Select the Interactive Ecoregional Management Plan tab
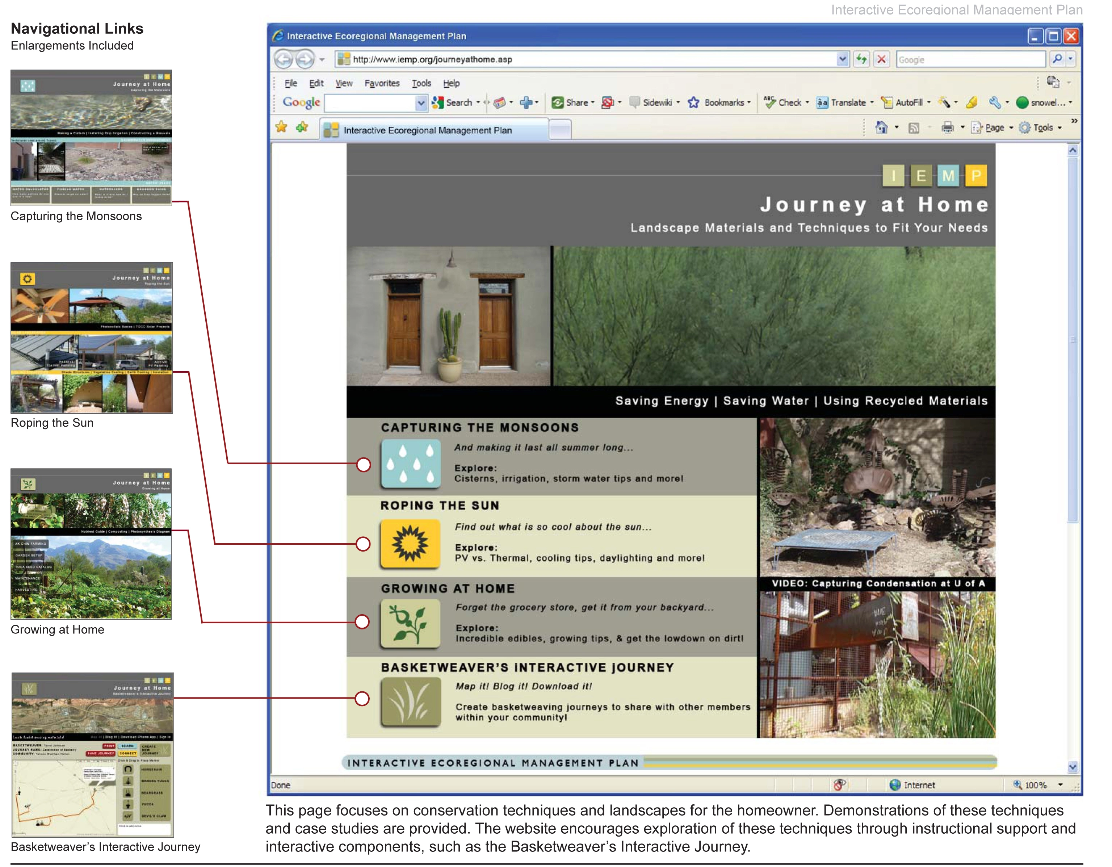The width and height of the screenshot is (1112, 867). coord(434,129)
